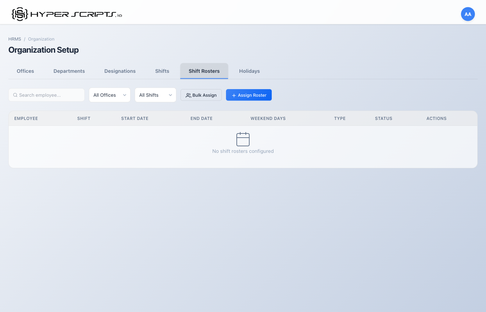Click the people icon on Bulk Assign

coord(188,95)
